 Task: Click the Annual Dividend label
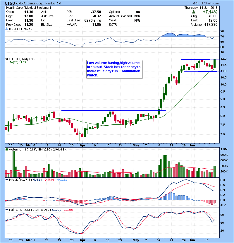(x=121, y=16)
